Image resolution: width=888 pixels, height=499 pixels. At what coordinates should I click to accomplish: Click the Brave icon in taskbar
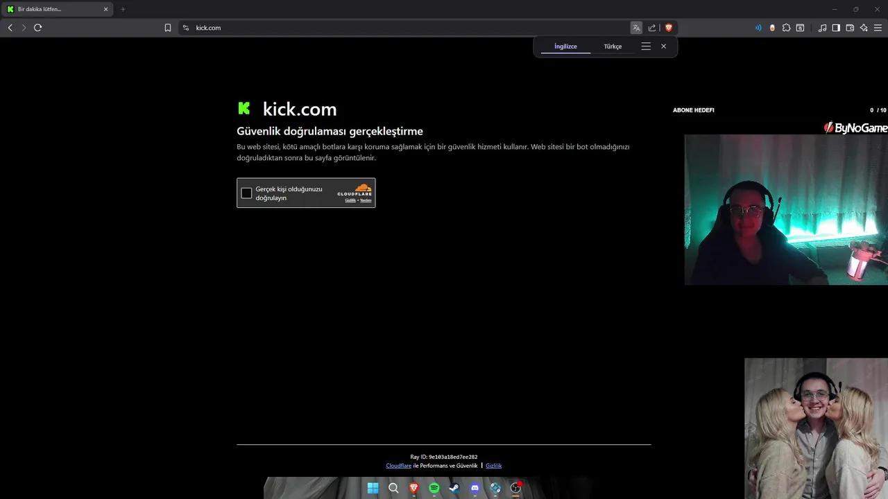(x=413, y=488)
